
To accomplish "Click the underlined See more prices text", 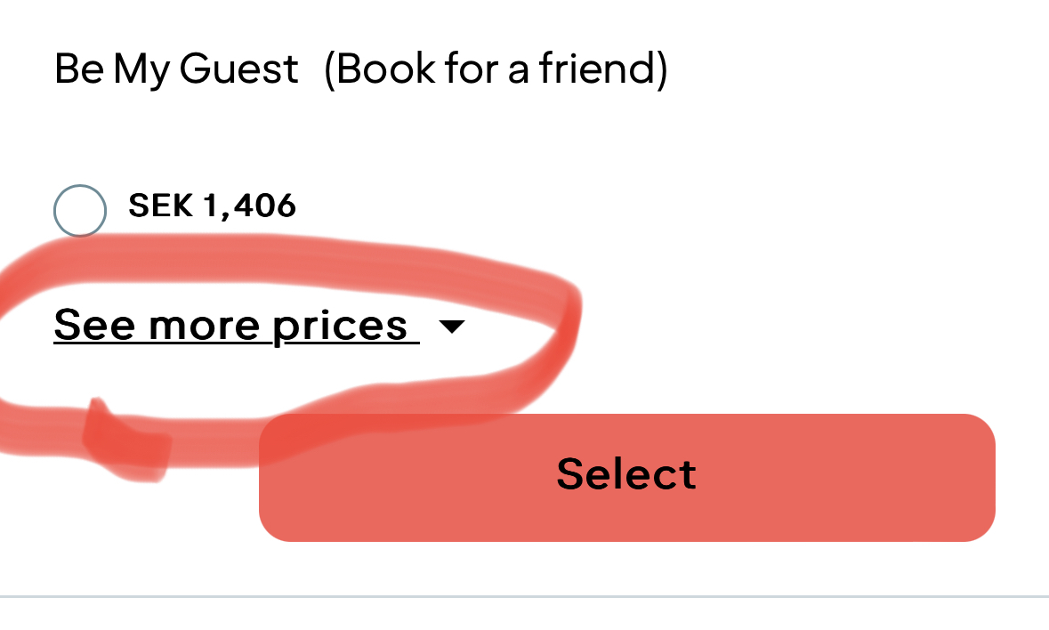I will 231,326.
